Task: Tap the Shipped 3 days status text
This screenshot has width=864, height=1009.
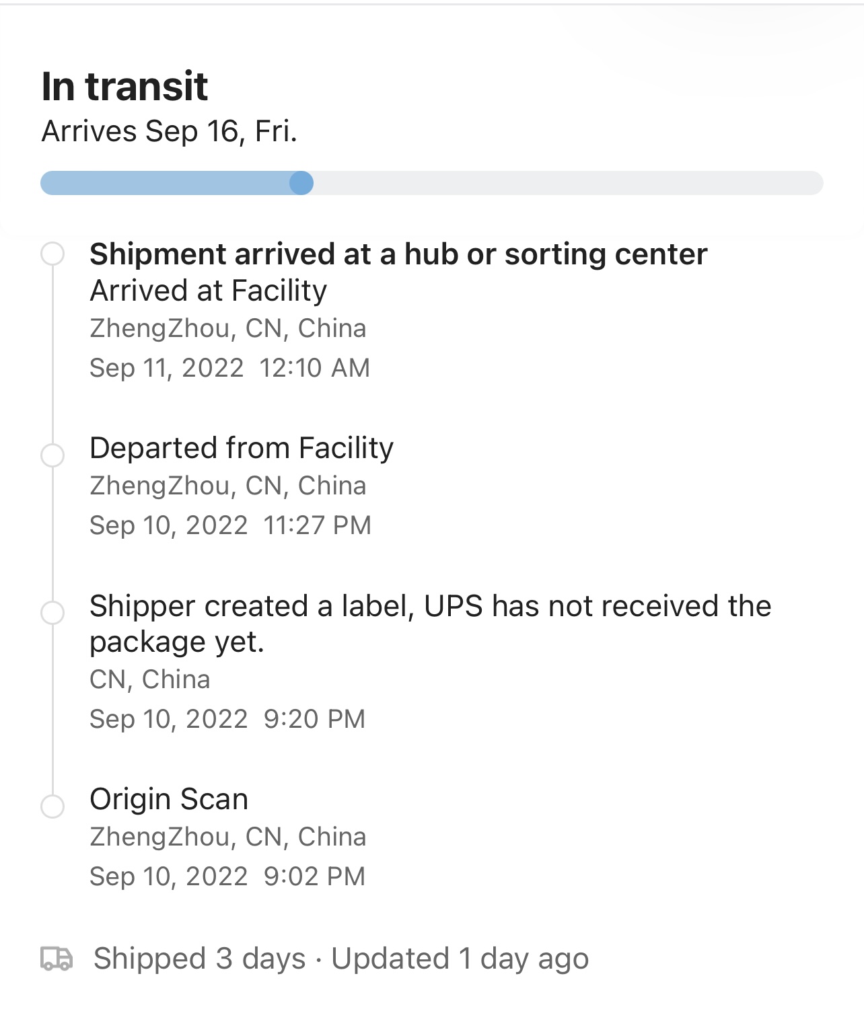Action: (200, 959)
